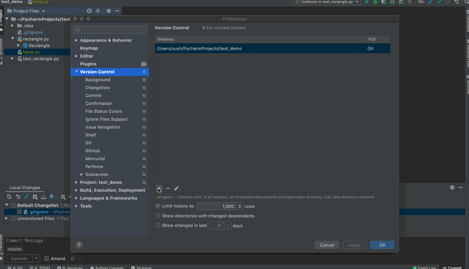Open Plugins settings page
469x269 pixels.
[x=88, y=64]
